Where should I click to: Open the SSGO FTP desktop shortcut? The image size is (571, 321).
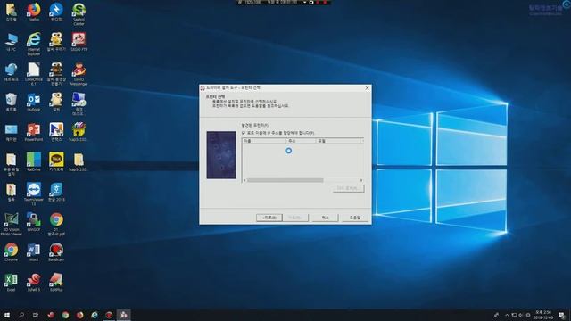(79, 42)
